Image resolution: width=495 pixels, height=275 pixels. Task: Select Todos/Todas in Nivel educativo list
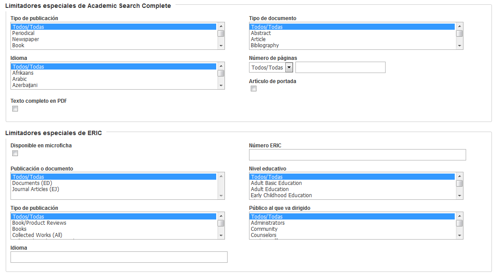click(352, 177)
